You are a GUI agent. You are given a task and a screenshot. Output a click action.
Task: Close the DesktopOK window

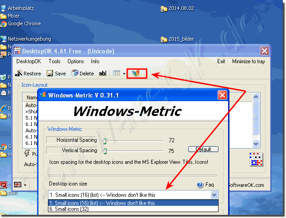(264, 51)
